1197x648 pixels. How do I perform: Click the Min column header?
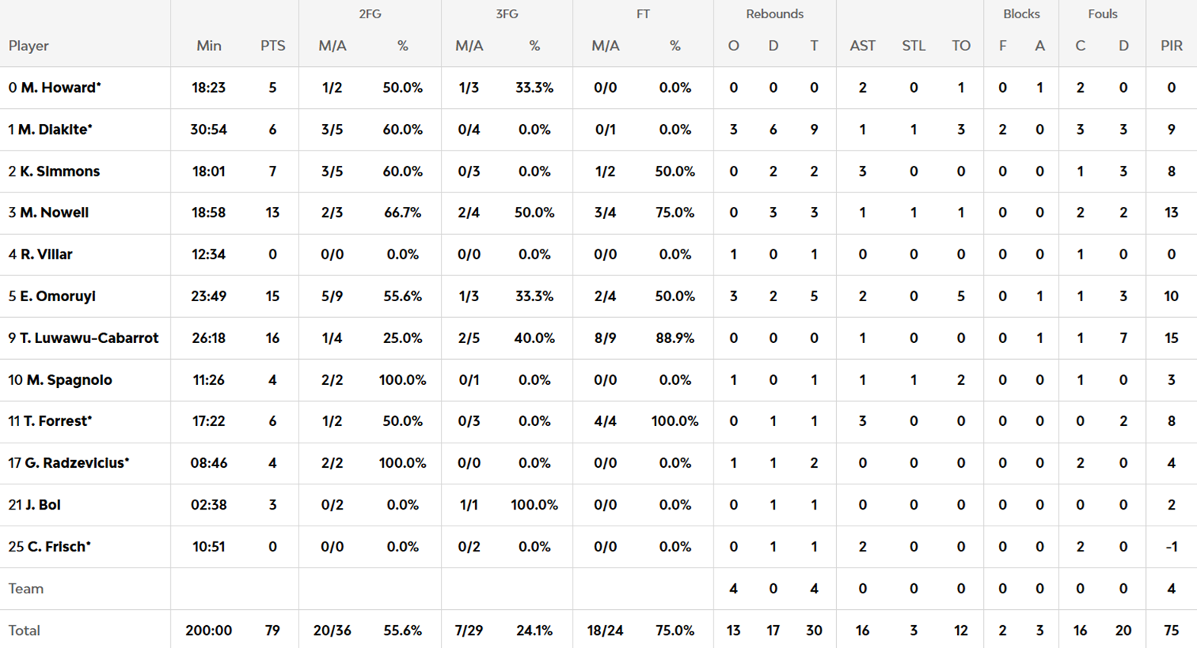[x=209, y=46]
